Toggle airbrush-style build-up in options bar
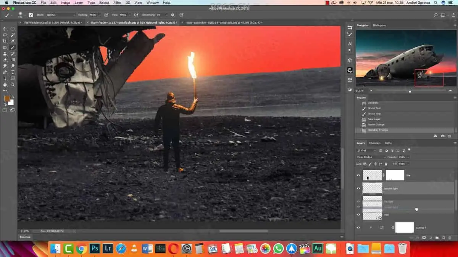The image size is (458, 257). (x=136, y=15)
